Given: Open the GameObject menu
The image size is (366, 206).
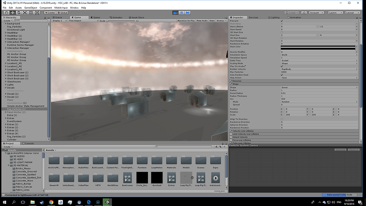Looking at the screenshot, I should point(31,8).
